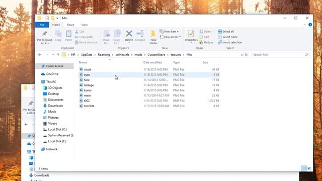The width and height of the screenshot is (322, 181).
Task: Collapse the ribbon with the chevron
Action: click(x=304, y=25)
